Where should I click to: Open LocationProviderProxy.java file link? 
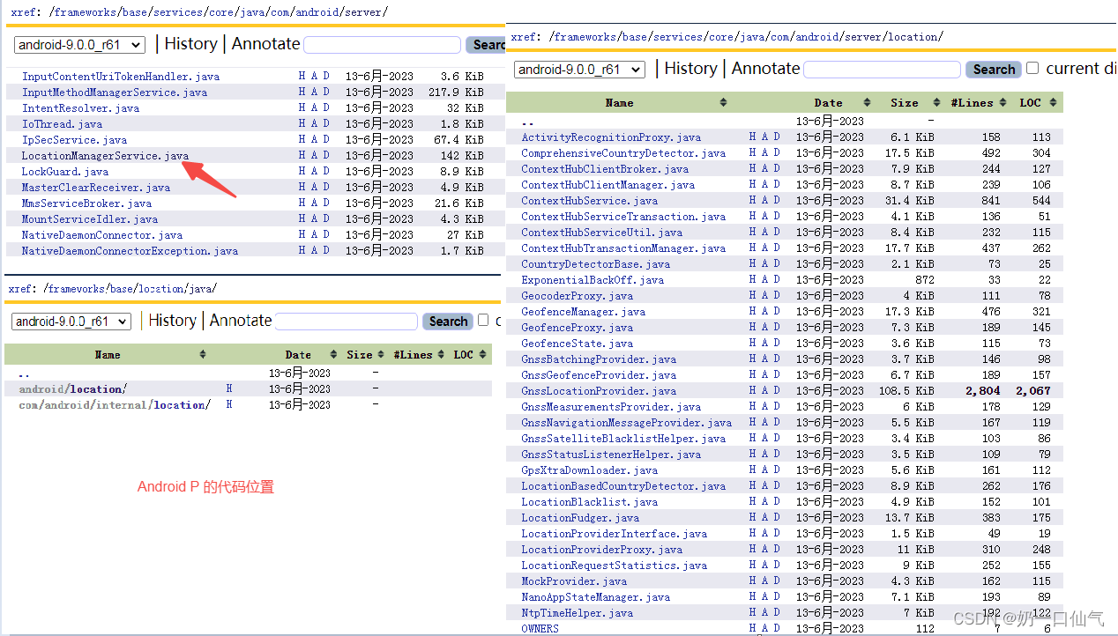tap(601, 550)
